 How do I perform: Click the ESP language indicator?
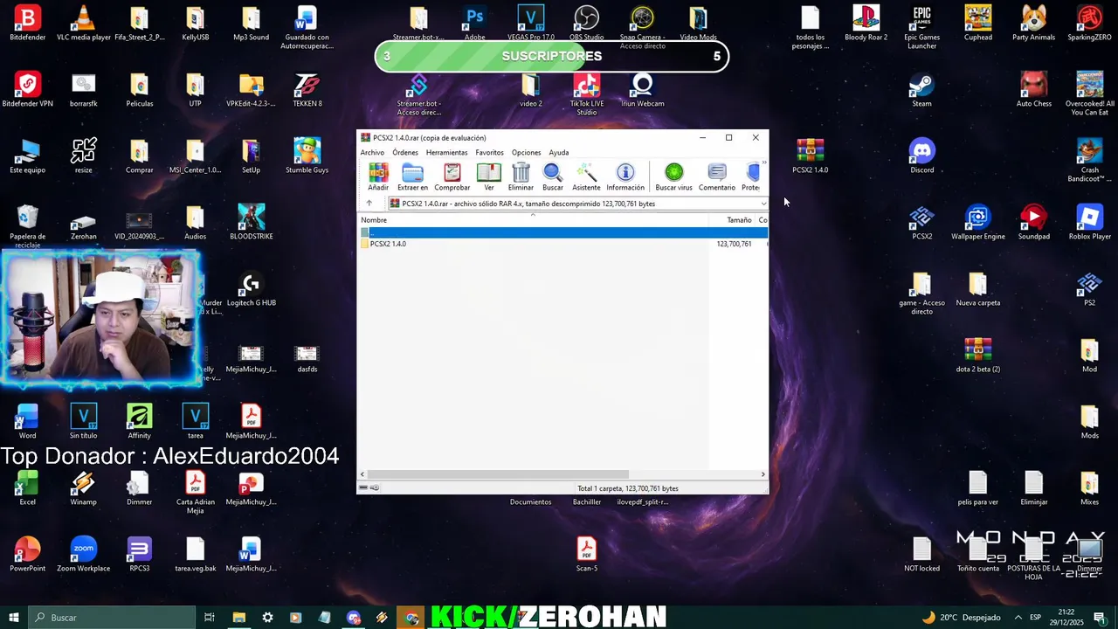tap(1035, 618)
